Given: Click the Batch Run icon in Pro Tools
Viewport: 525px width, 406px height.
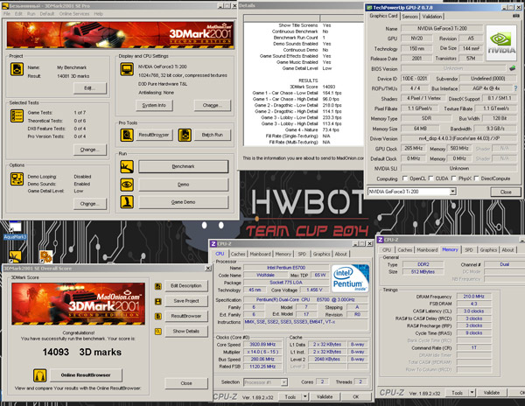Looking at the screenshot, I should (x=185, y=135).
